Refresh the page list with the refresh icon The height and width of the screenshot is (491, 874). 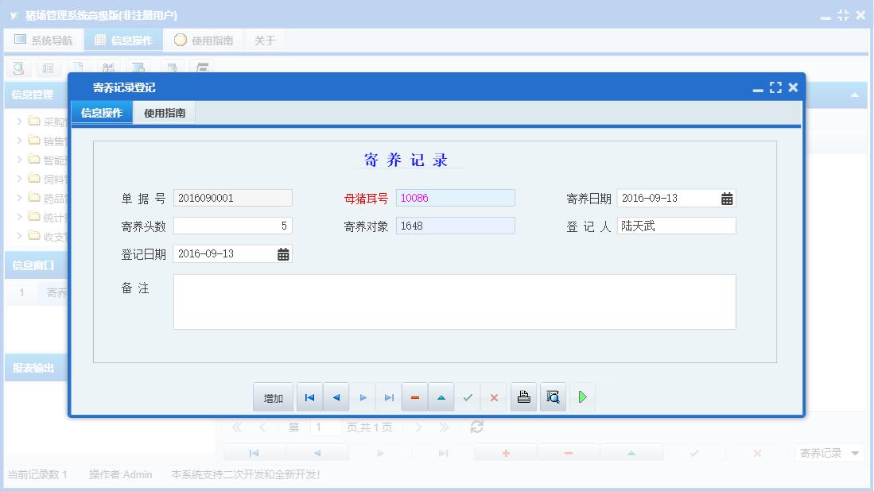pos(476,427)
